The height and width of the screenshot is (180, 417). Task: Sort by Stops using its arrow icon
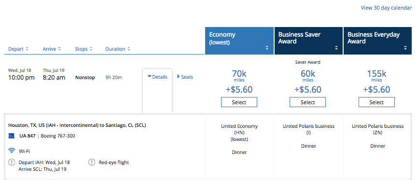91,49
